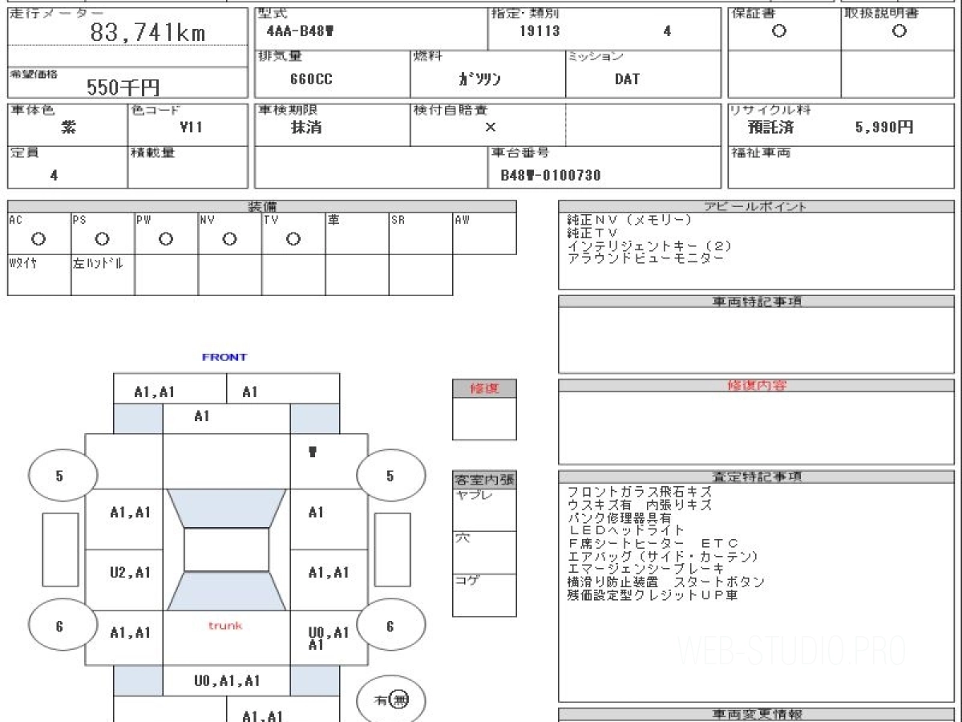Viewport: 962px width, 722px height.
Task: Select appeal line インテリジェントキー(2)
Action: (x=649, y=245)
